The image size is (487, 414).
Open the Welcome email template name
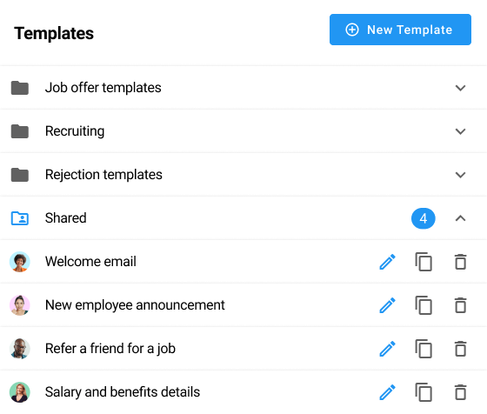(90, 262)
